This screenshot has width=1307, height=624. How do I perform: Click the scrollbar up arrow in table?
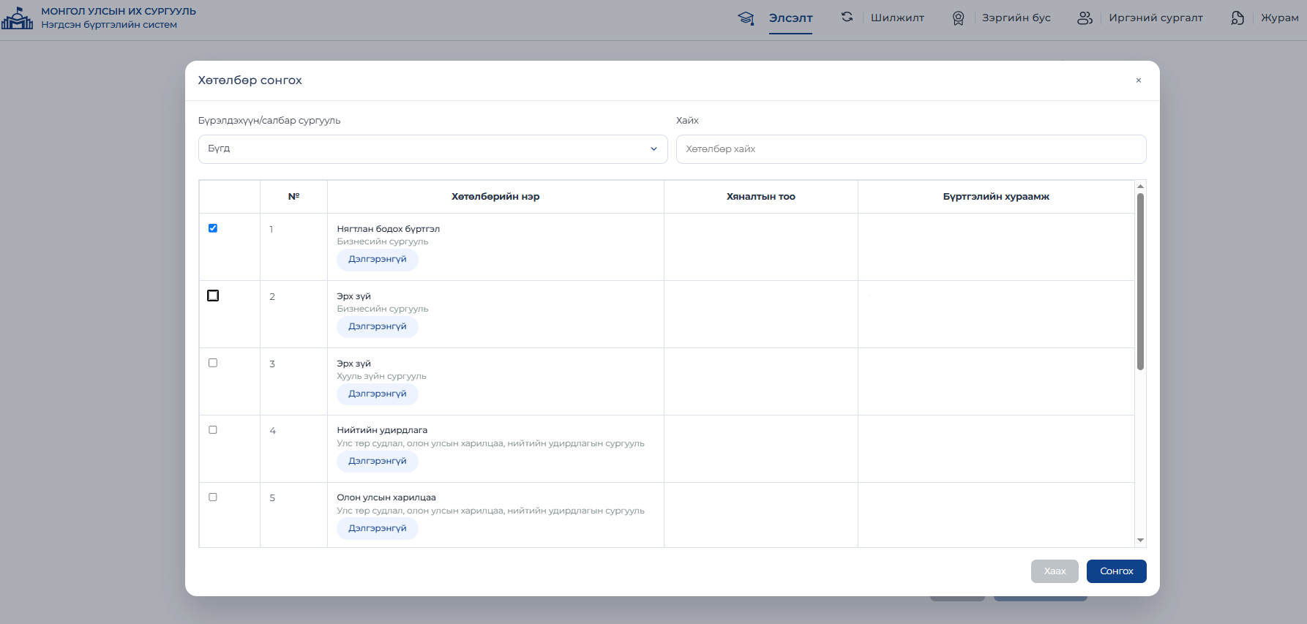tap(1140, 187)
